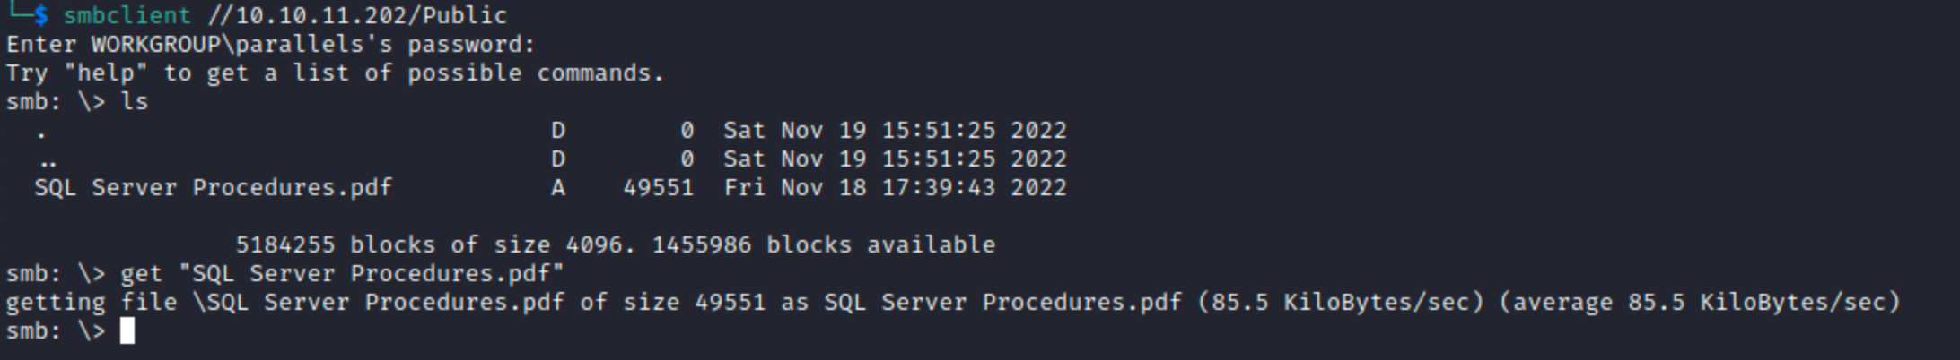Click the Fri Nov 18 17:39:43 2022 timestamp
This screenshot has width=1960, height=360.
pos(895,187)
